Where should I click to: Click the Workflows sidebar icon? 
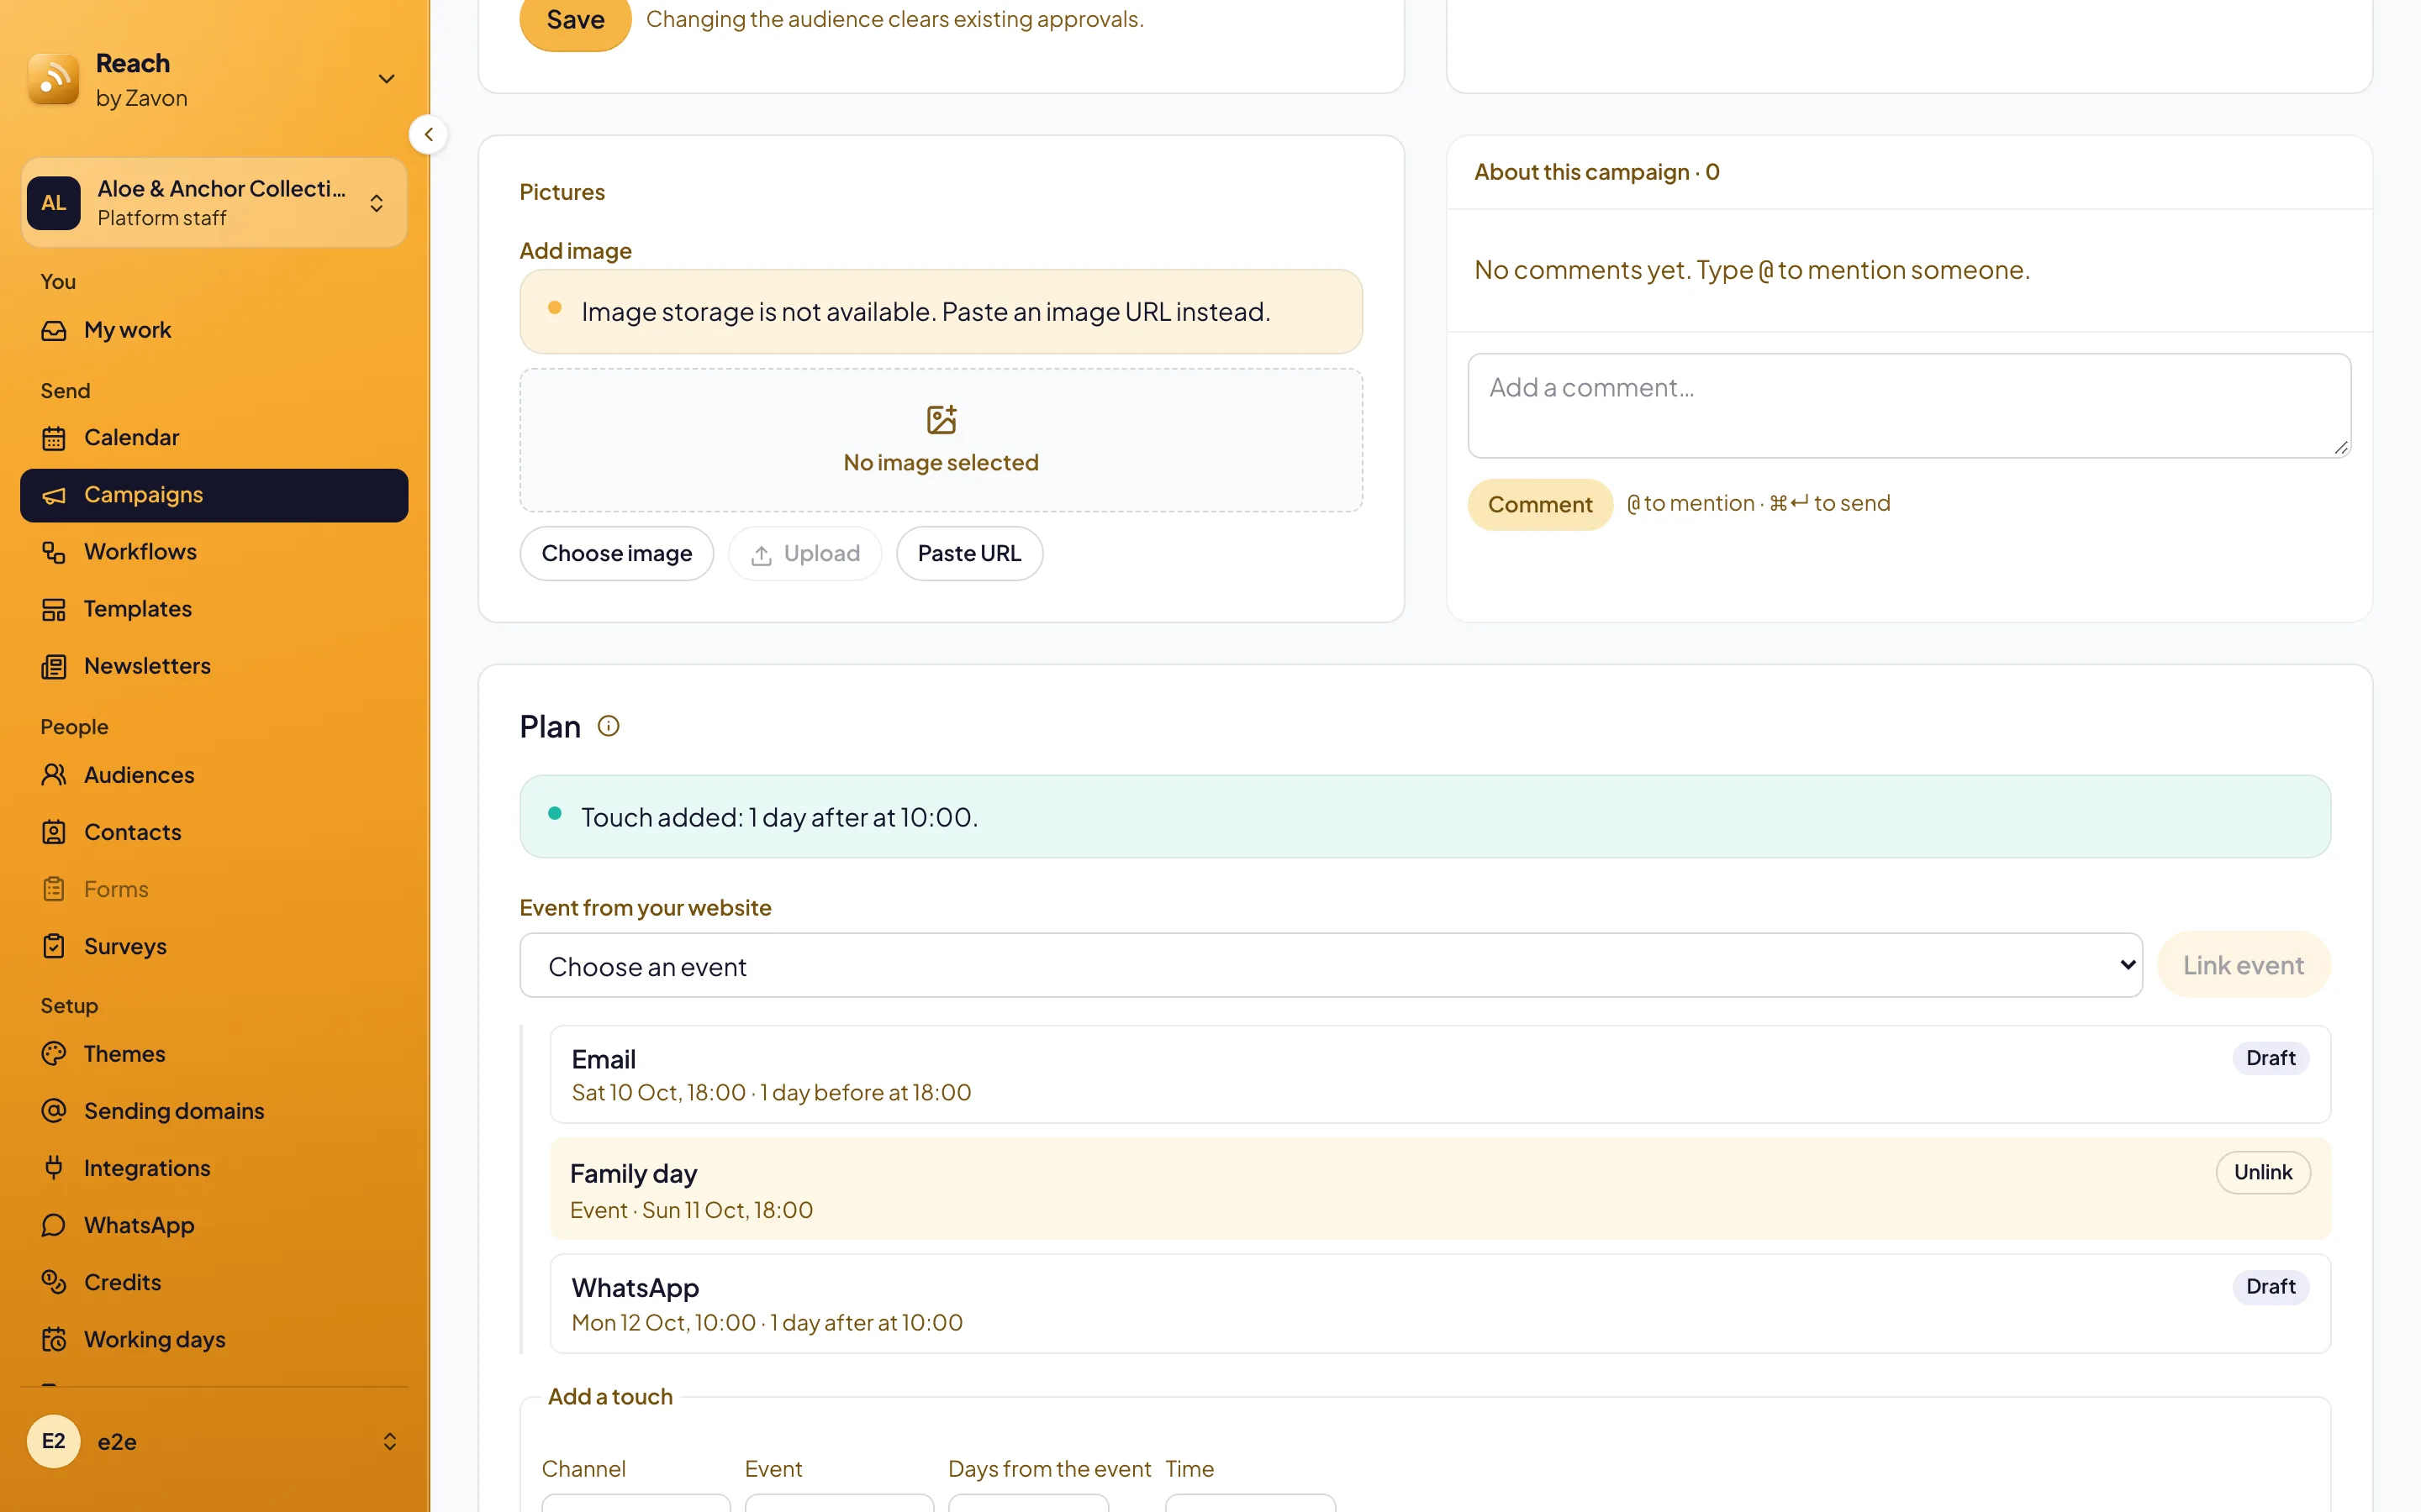click(x=54, y=552)
